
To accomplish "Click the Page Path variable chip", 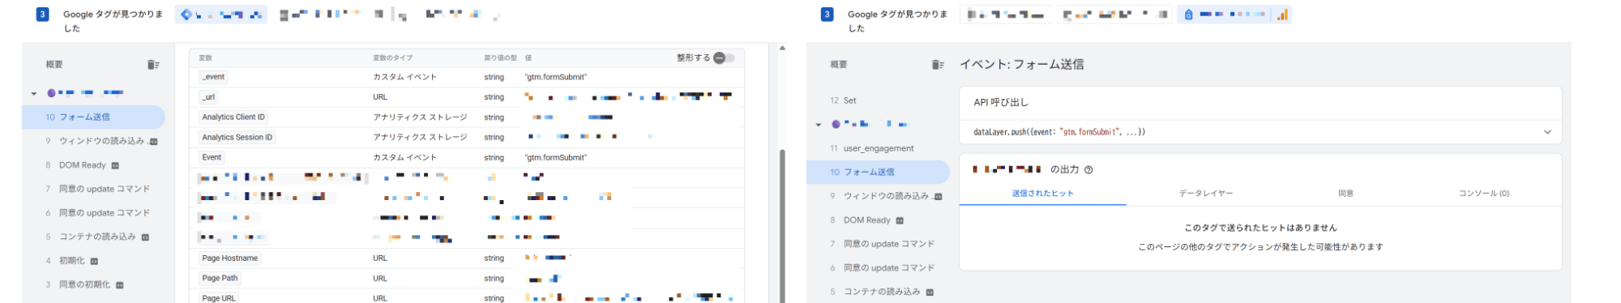I will tap(220, 279).
